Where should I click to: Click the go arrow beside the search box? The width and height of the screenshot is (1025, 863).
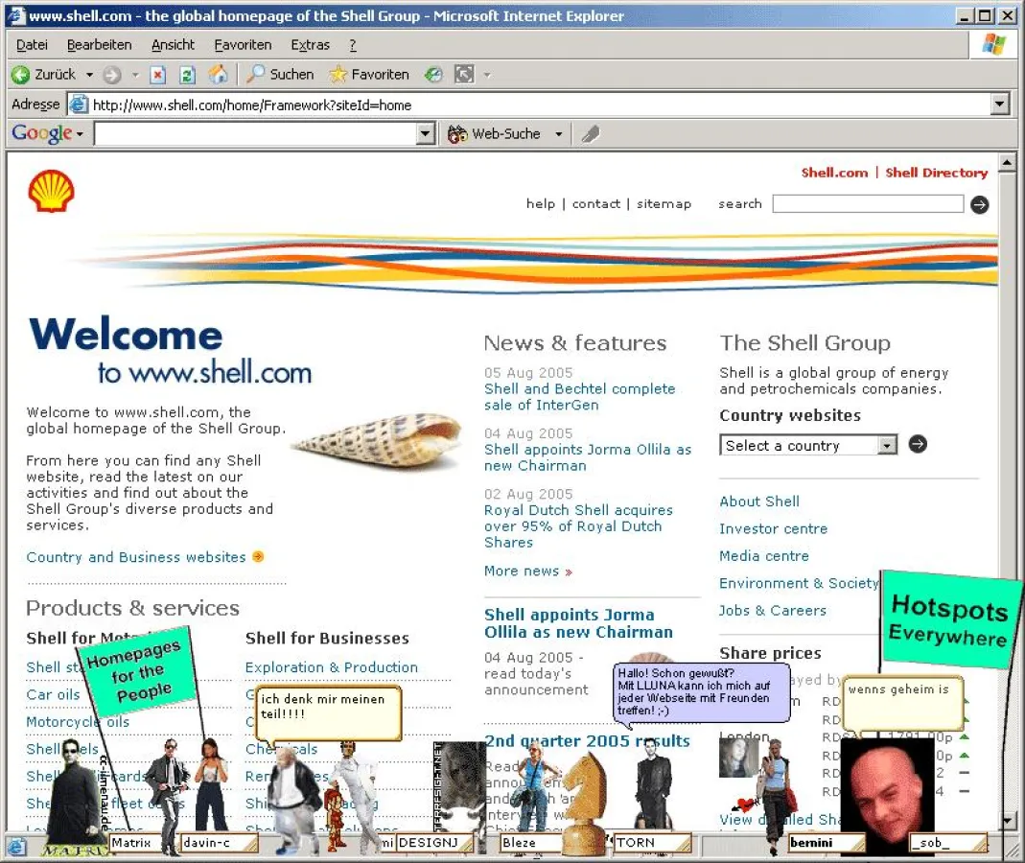click(978, 203)
